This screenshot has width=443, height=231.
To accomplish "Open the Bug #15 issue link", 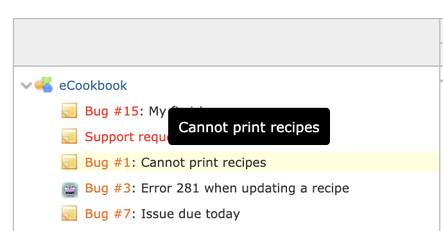I will (x=112, y=111).
